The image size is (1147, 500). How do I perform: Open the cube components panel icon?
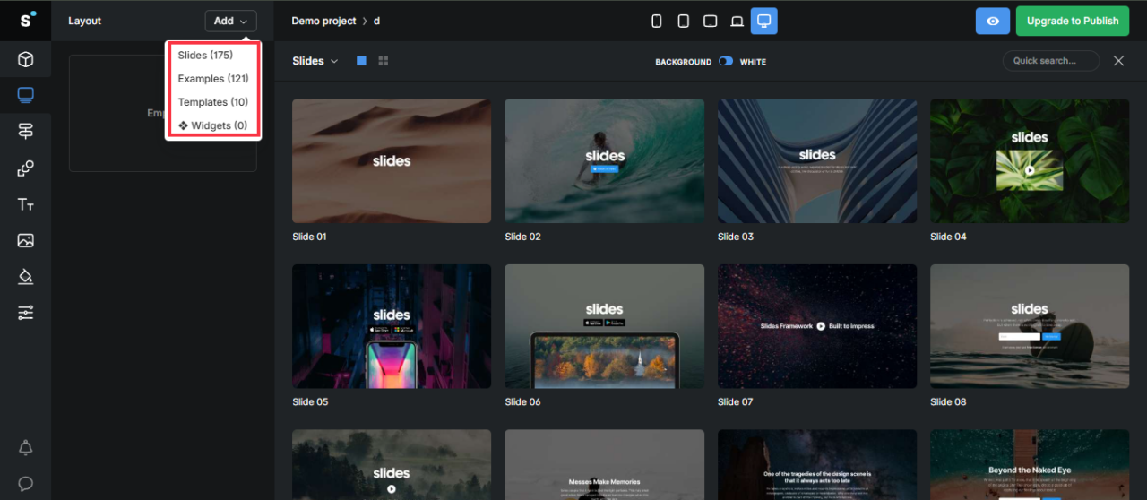pyautogui.click(x=25, y=59)
